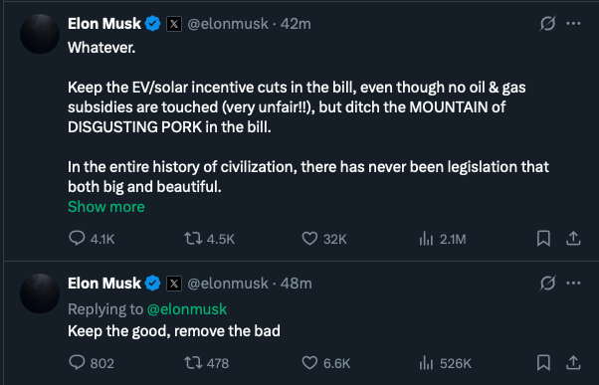Bookmark the 'Keep the good' reply
The height and width of the screenshot is (385, 599).
point(543,362)
